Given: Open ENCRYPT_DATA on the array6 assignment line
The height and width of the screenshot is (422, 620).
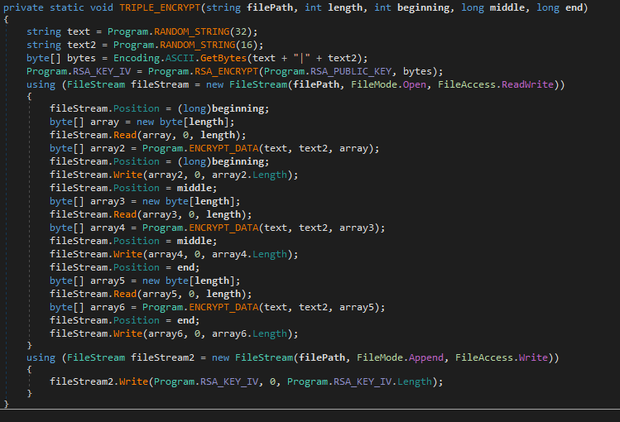Looking at the screenshot, I should [x=223, y=308].
